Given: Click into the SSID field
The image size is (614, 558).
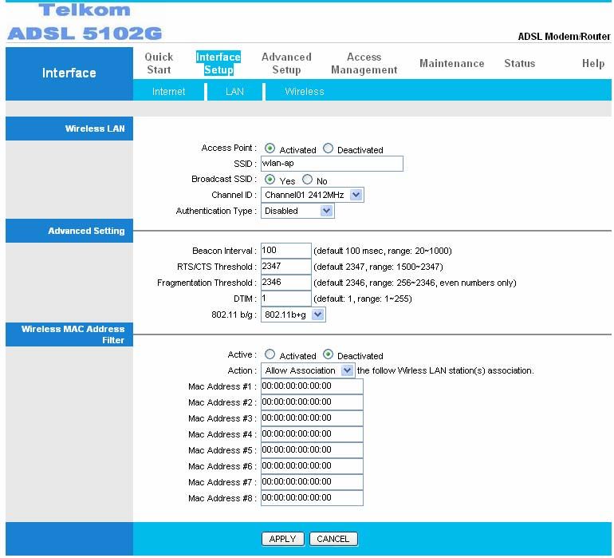Looking at the screenshot, I should click(x=332, y=164).
